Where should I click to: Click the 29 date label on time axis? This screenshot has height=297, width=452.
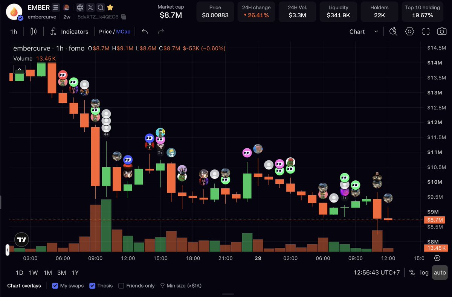tap(258, 258)
